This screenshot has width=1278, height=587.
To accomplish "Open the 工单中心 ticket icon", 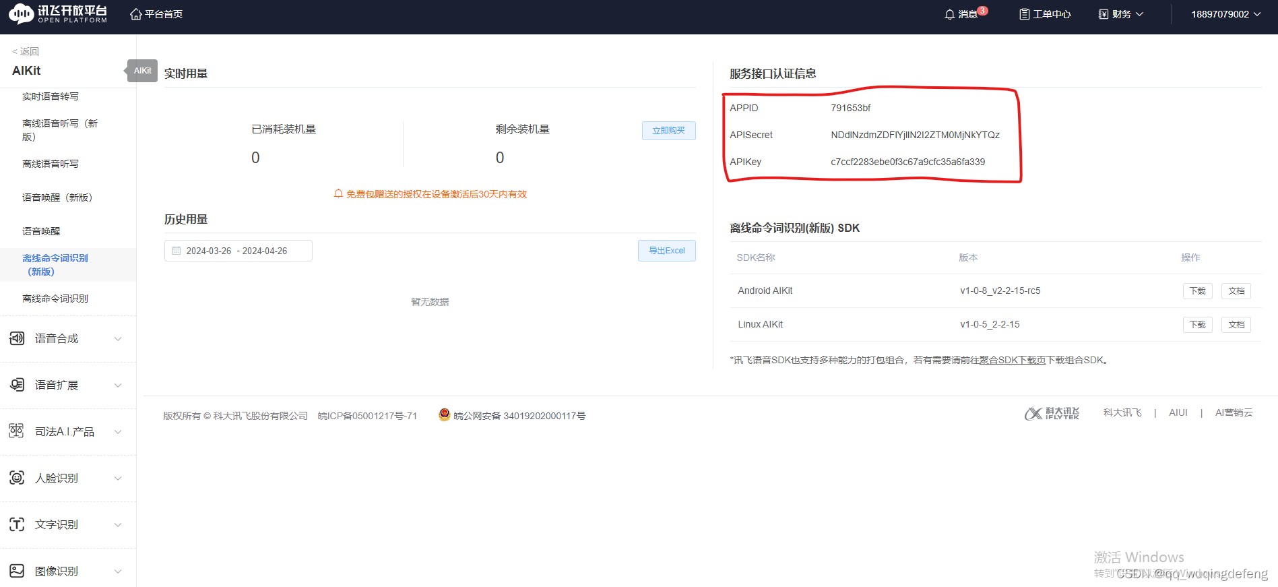I will click(1025, 14).
